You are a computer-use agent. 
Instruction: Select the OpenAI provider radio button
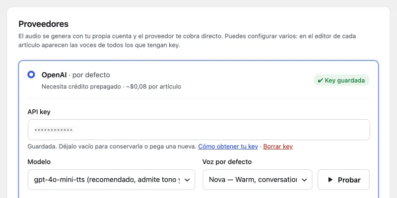[x=31, y=75]
